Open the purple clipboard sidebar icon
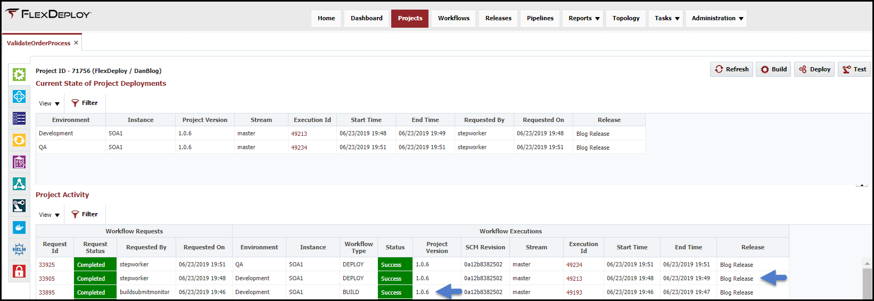The height and width of the screenshot is (301, 874). [x=19, y=162]
